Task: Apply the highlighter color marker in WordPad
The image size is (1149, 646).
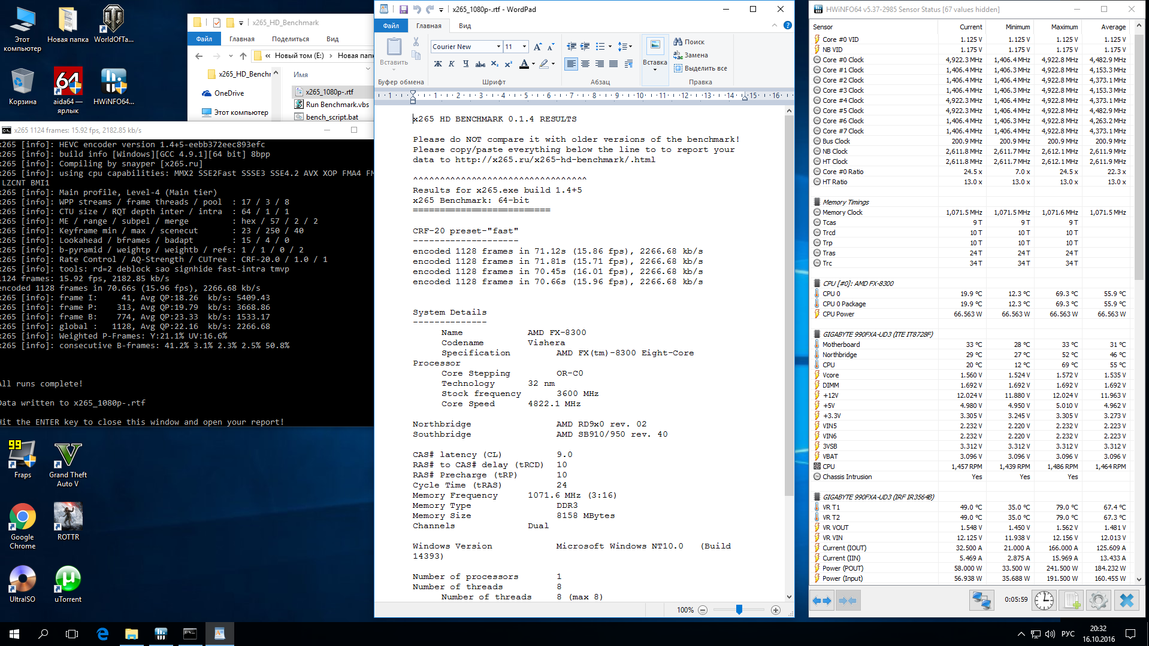Action: pyautogui.click(x=544, y=64)
